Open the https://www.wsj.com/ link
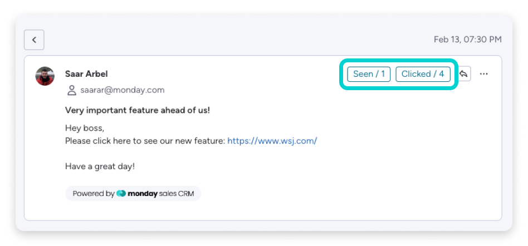 pyautogui.click(x=272, y=141)
